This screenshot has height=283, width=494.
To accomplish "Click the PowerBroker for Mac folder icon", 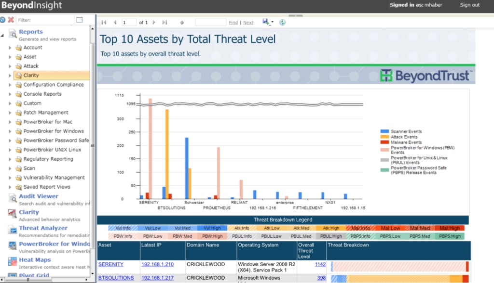I will pos(19,122).
